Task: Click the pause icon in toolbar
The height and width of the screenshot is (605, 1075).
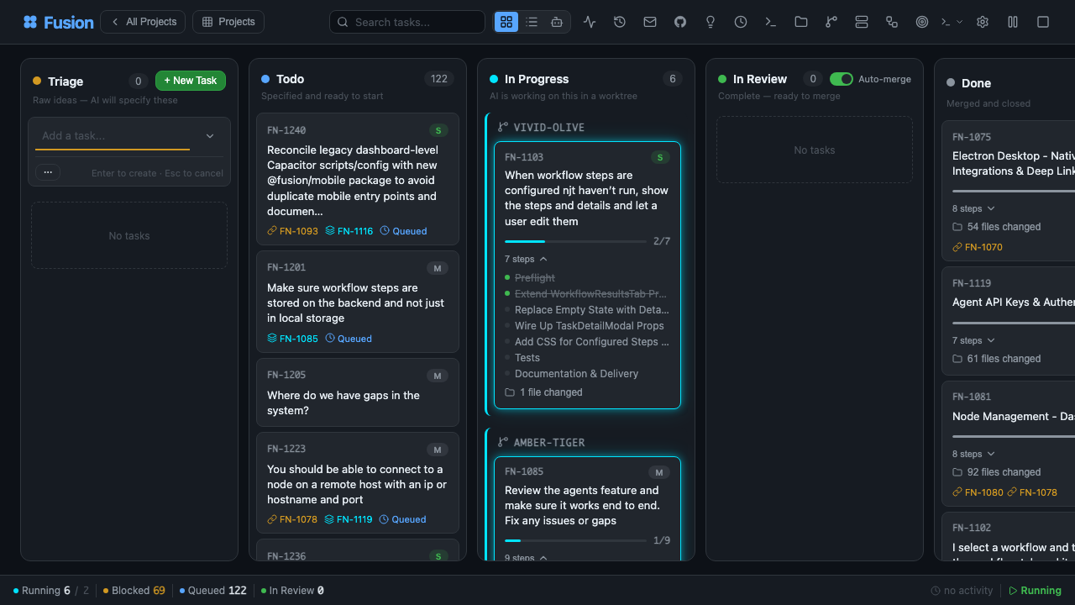Action: 1013,22
